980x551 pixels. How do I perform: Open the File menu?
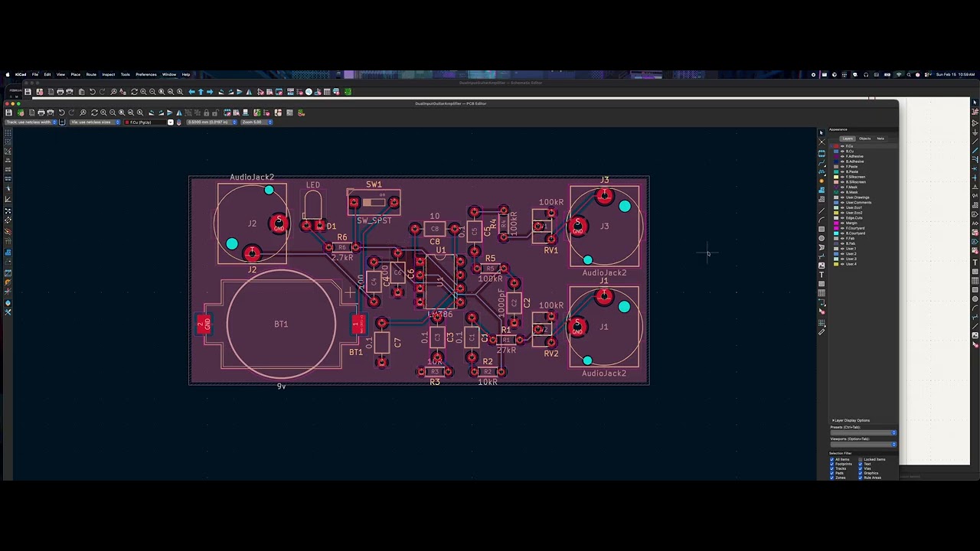click(34, 74)
